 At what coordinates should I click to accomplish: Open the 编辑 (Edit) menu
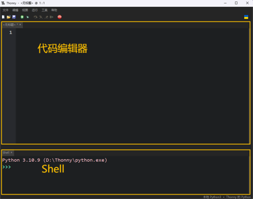coord(15,10)
